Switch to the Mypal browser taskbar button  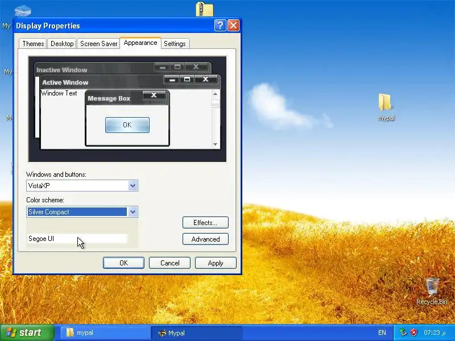(196, 332)
